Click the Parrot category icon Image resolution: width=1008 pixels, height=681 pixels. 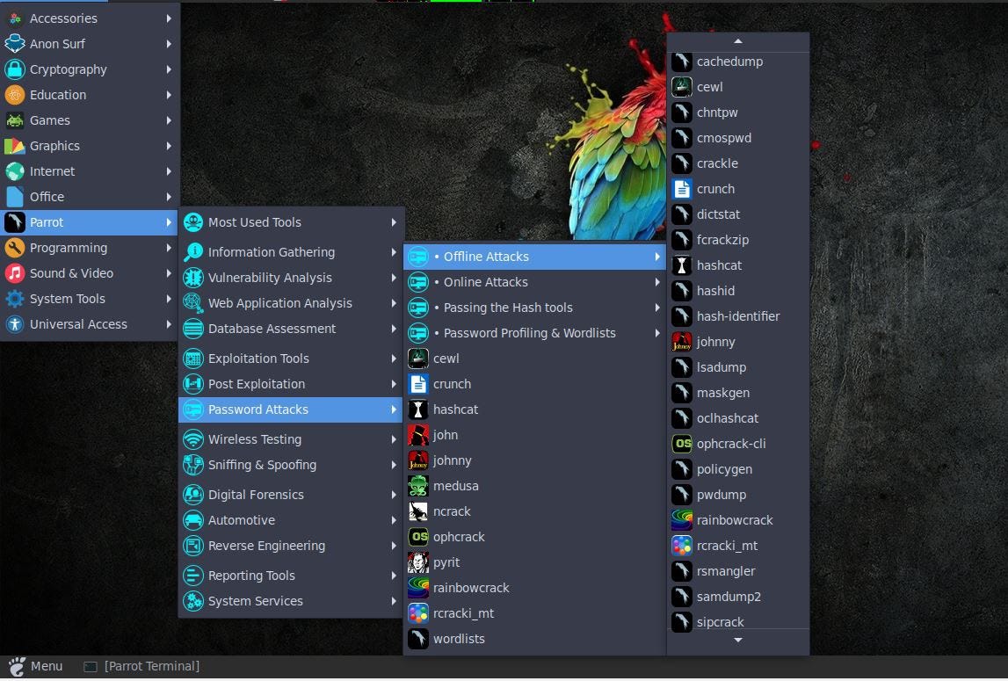point(15,222)
